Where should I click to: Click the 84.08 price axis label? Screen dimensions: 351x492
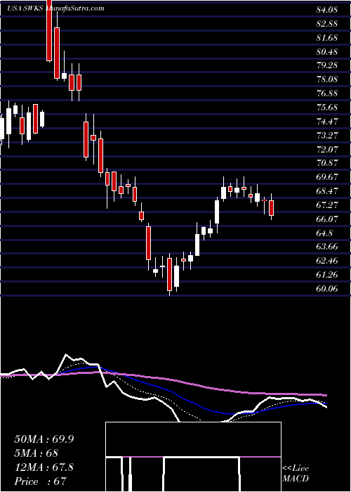tap(327, 10)
